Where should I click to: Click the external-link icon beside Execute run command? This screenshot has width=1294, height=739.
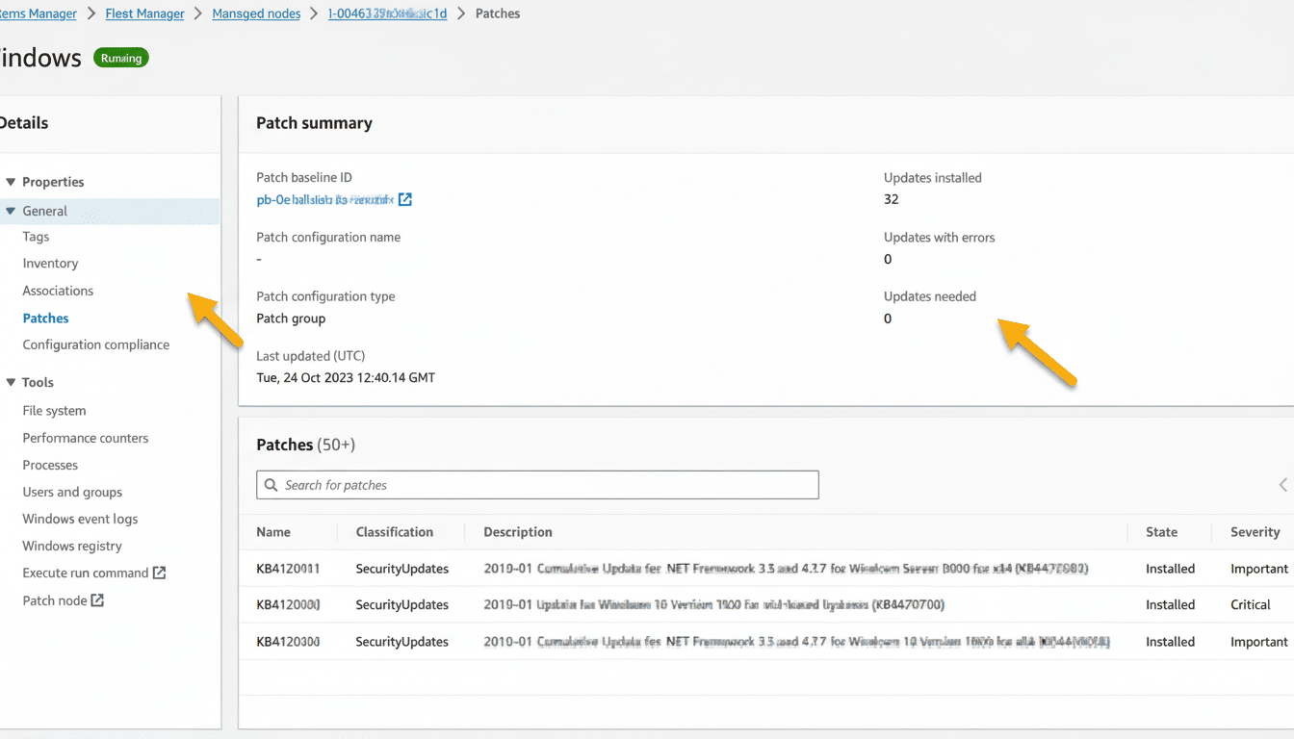point(161,573)
